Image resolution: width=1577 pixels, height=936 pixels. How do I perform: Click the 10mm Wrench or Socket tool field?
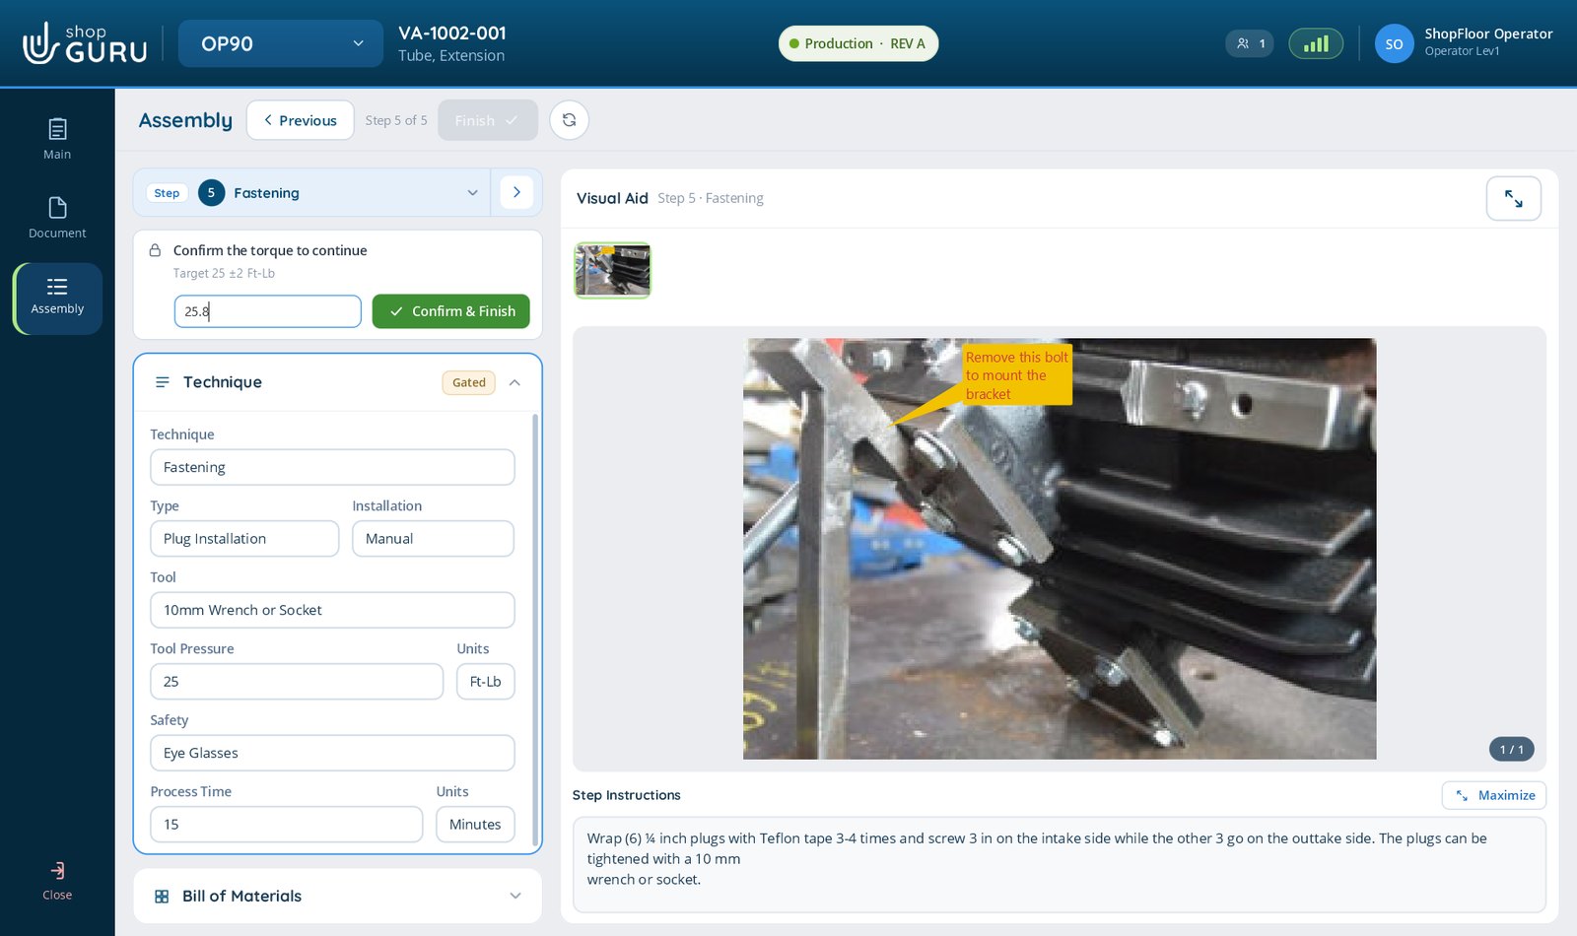(x=332, y=610)
